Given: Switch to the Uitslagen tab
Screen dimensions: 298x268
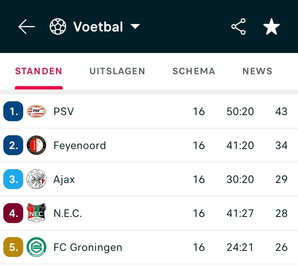Looking at the screenshot, I should (117, 71).
